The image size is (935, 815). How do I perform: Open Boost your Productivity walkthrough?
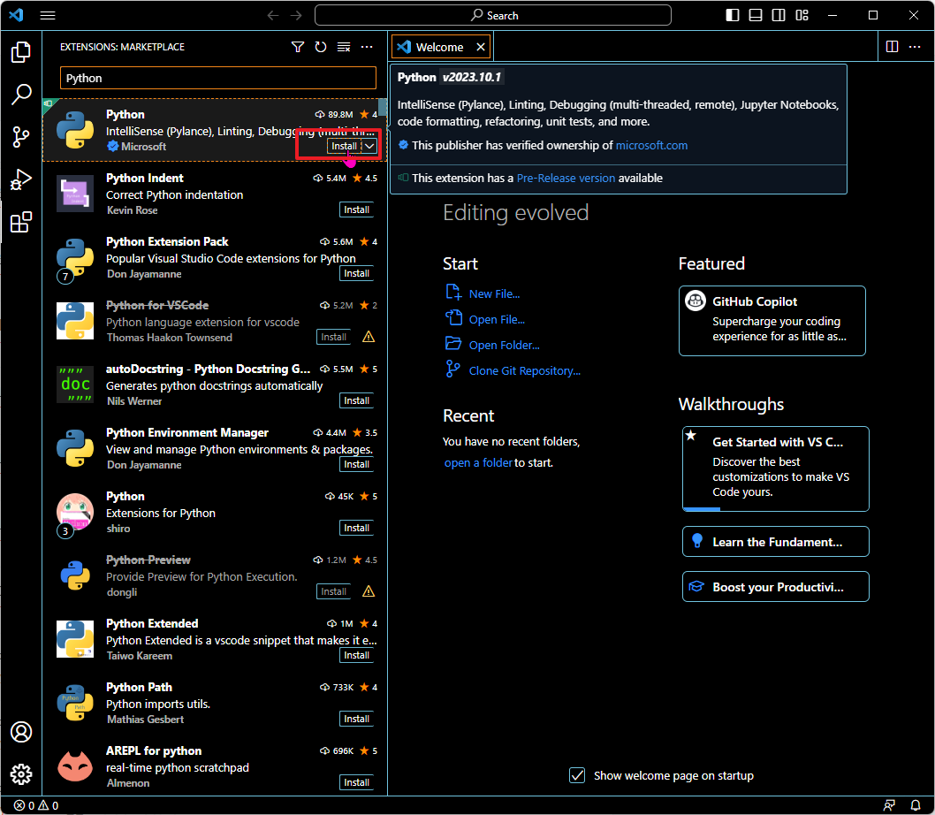point(775,587)
